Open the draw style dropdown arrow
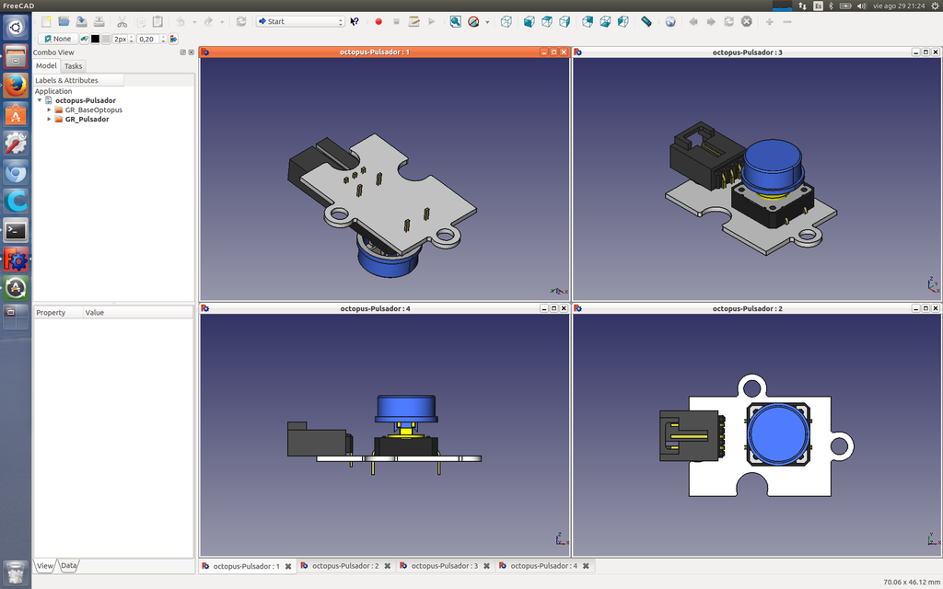 click(x=487, y=21)
